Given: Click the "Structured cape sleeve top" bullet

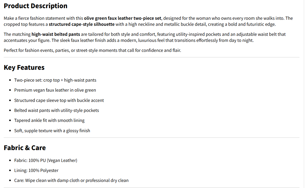Looking at the screenshot, I should (x=59, y=100).
